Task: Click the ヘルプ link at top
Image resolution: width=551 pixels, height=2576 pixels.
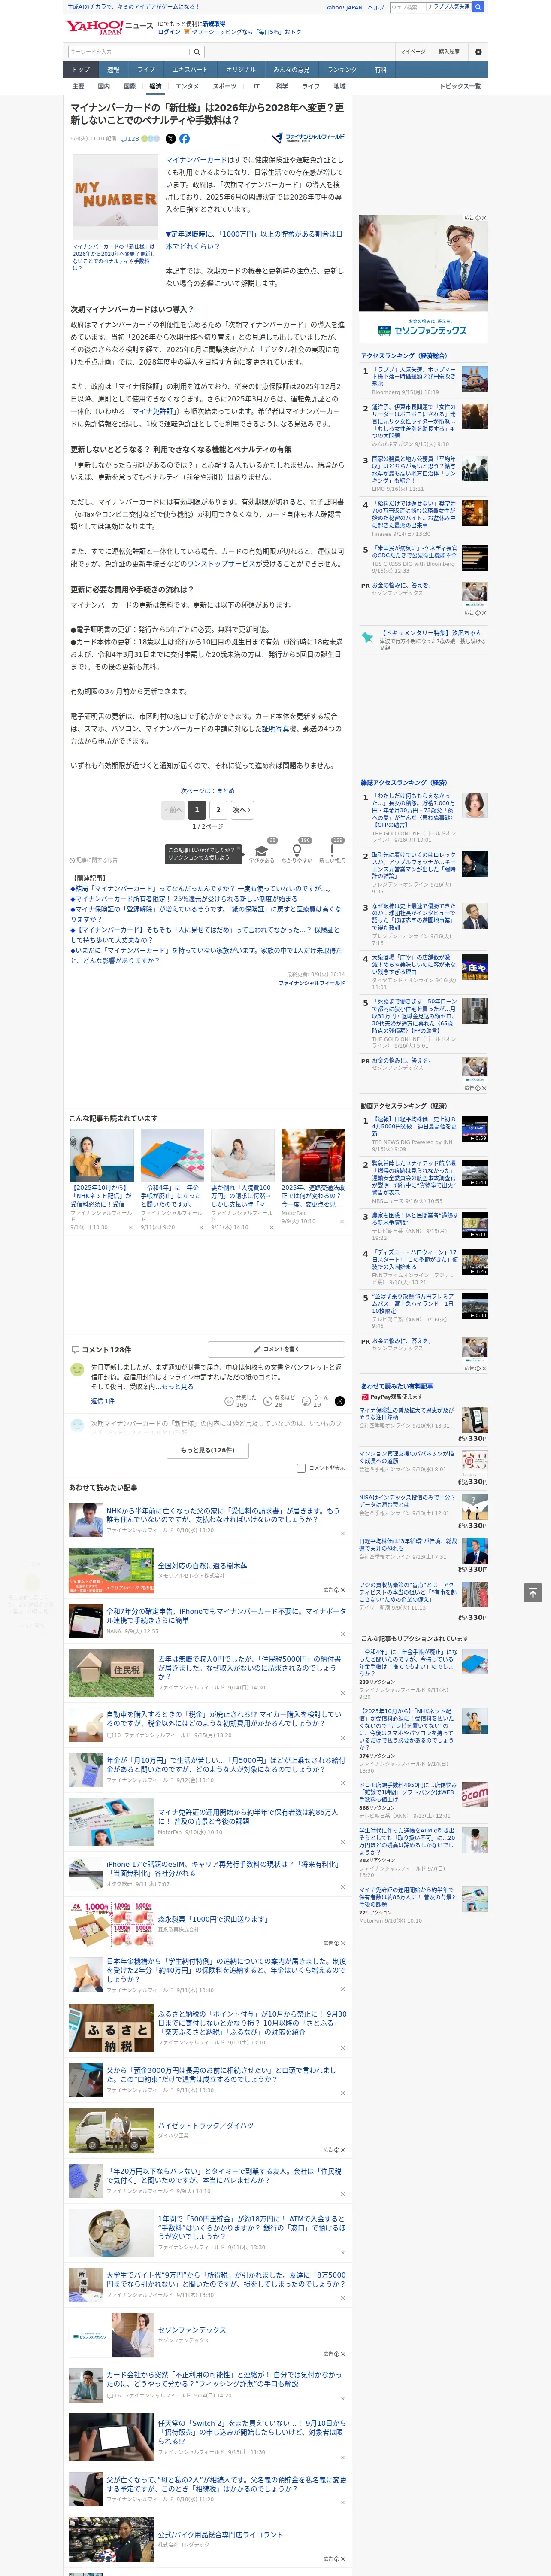Action: coord(376,7)
